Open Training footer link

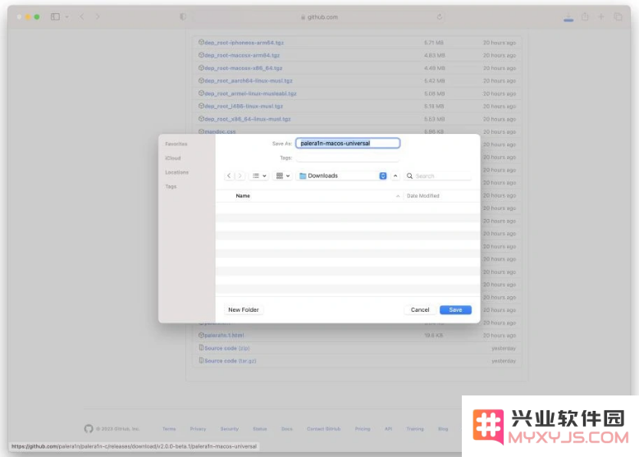tap(415, 429)
